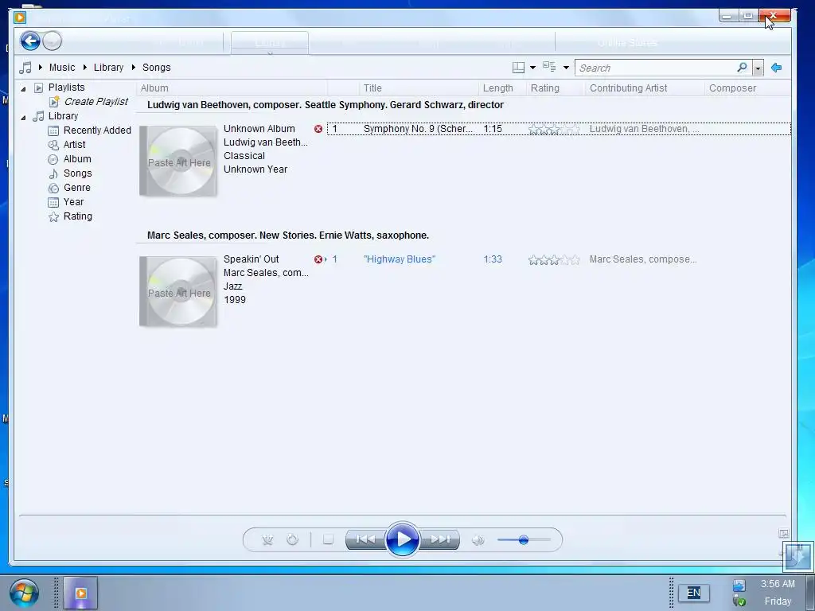Click the Beethoven album art placeholder
815x611 pixels.
(178, 162)
